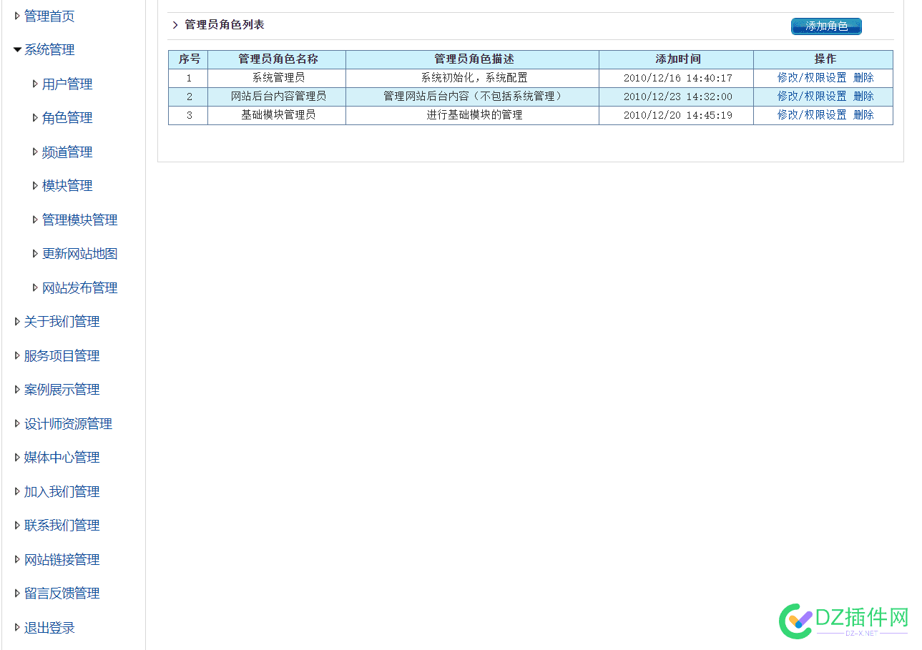Viewport: 922px width, 650px height.
Task: Click the 系统初始化，系统配置 description
Action: coord(474,78)
